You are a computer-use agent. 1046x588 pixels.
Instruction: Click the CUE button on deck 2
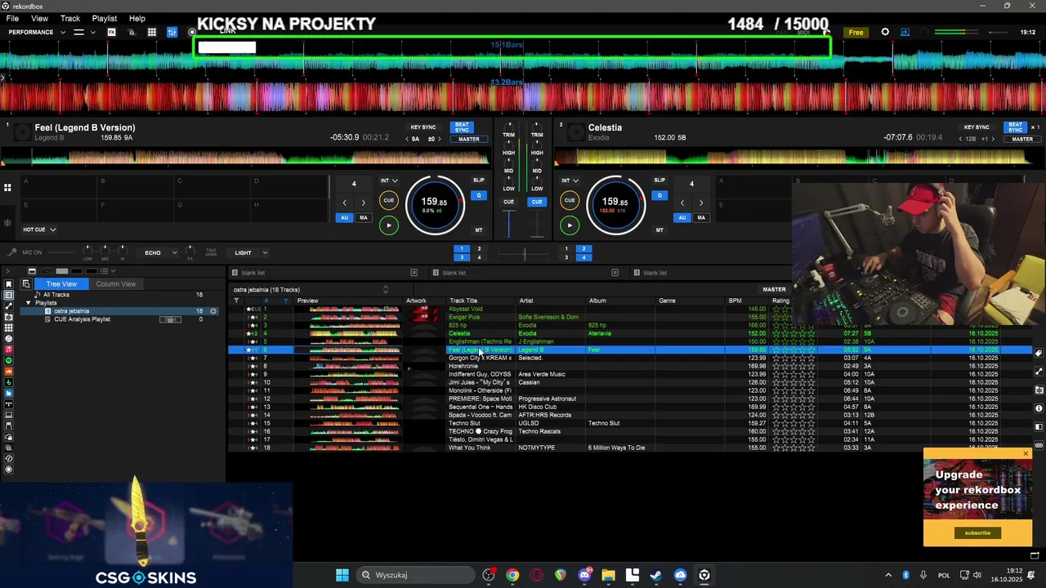tap(570, 200)
